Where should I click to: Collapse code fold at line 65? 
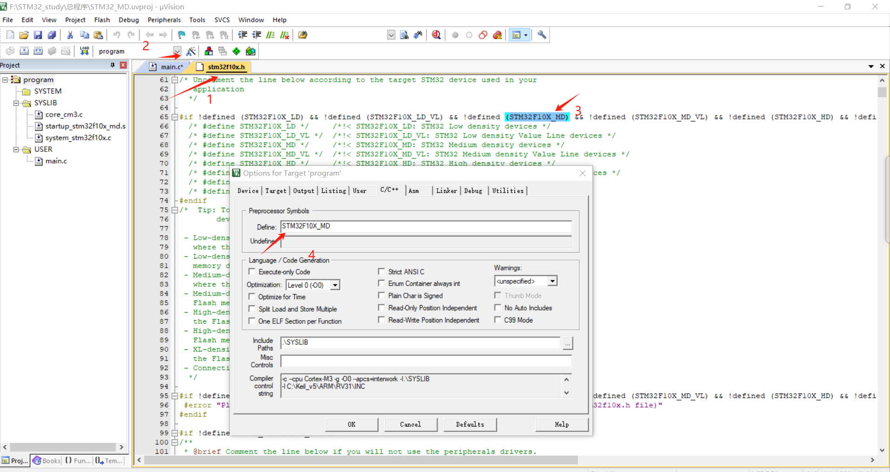click(x=175, y=117)
